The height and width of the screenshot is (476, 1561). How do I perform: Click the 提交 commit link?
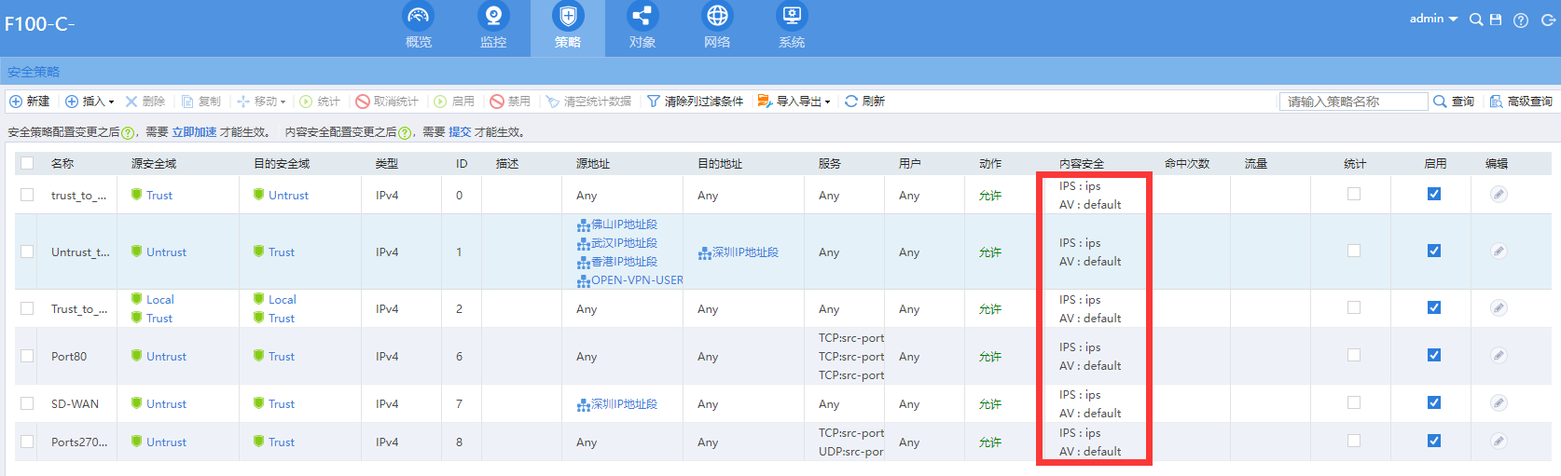click(x=460, y=132)
